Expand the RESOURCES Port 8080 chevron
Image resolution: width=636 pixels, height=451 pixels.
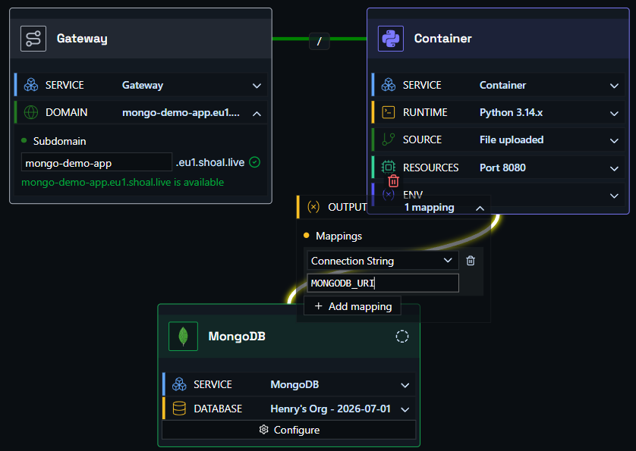[x=615, y=168]
